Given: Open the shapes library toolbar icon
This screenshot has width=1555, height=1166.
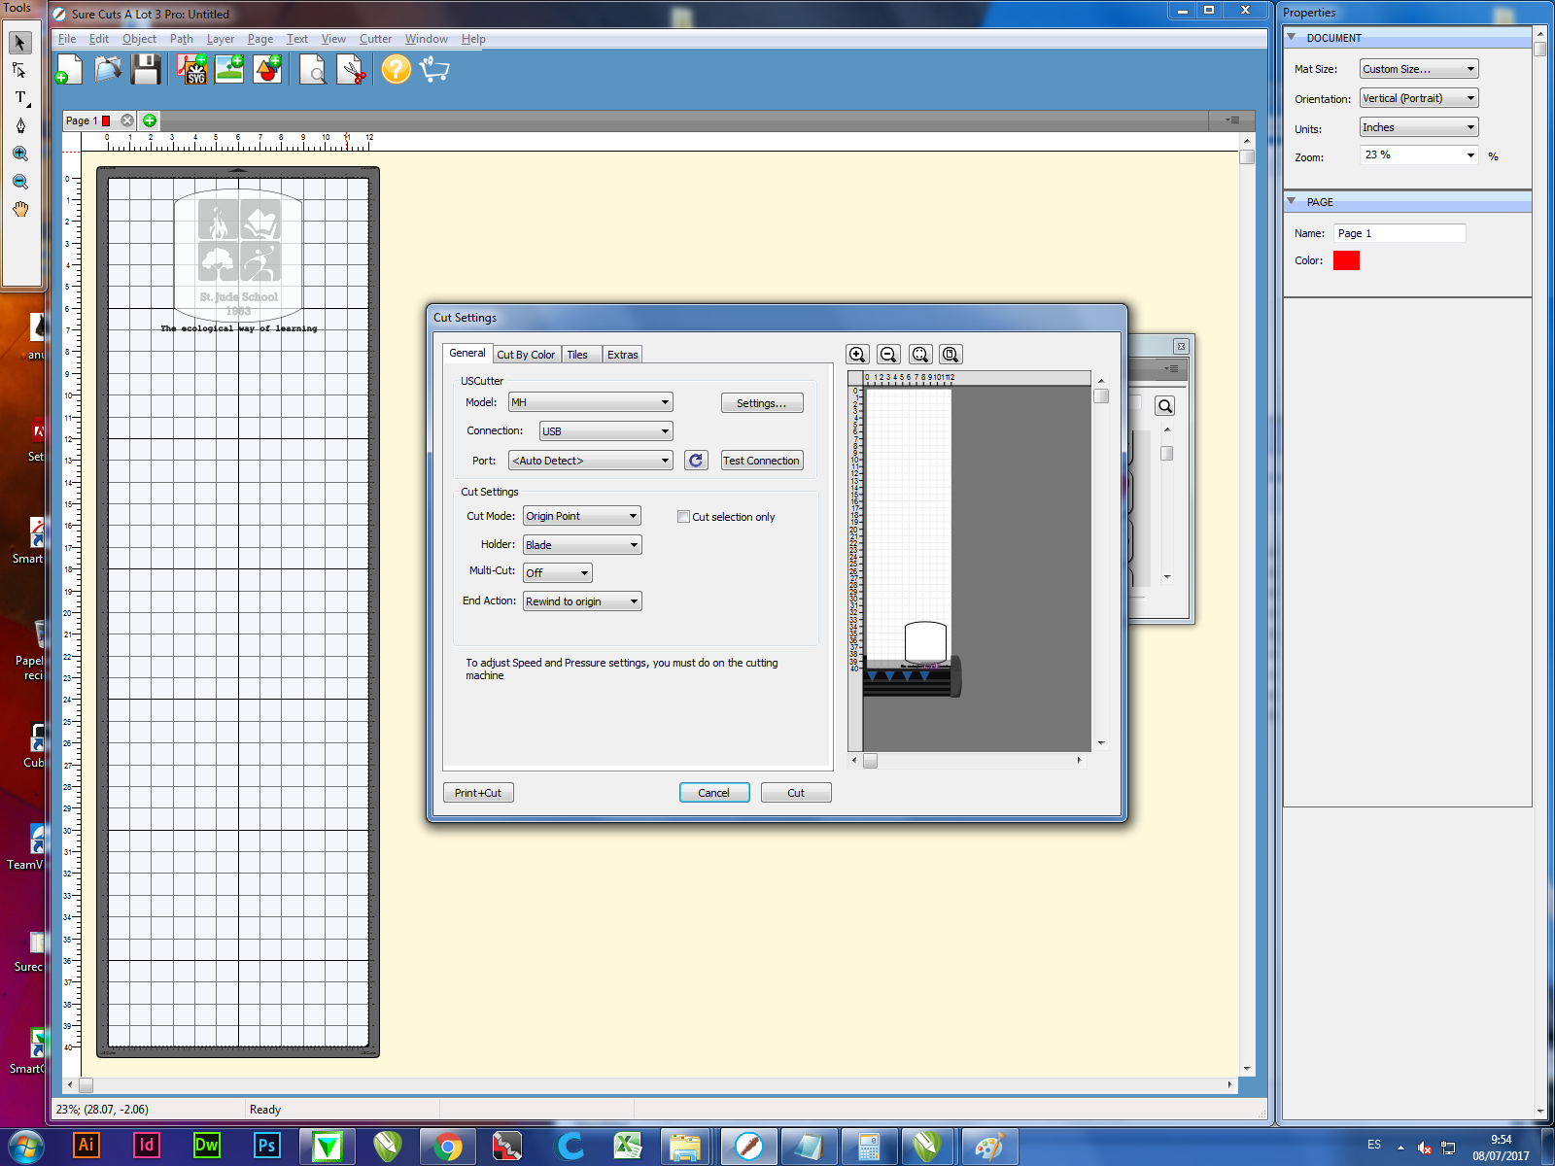Looking at the screenshot, I should pyautogui.click(x=267, y=69).
